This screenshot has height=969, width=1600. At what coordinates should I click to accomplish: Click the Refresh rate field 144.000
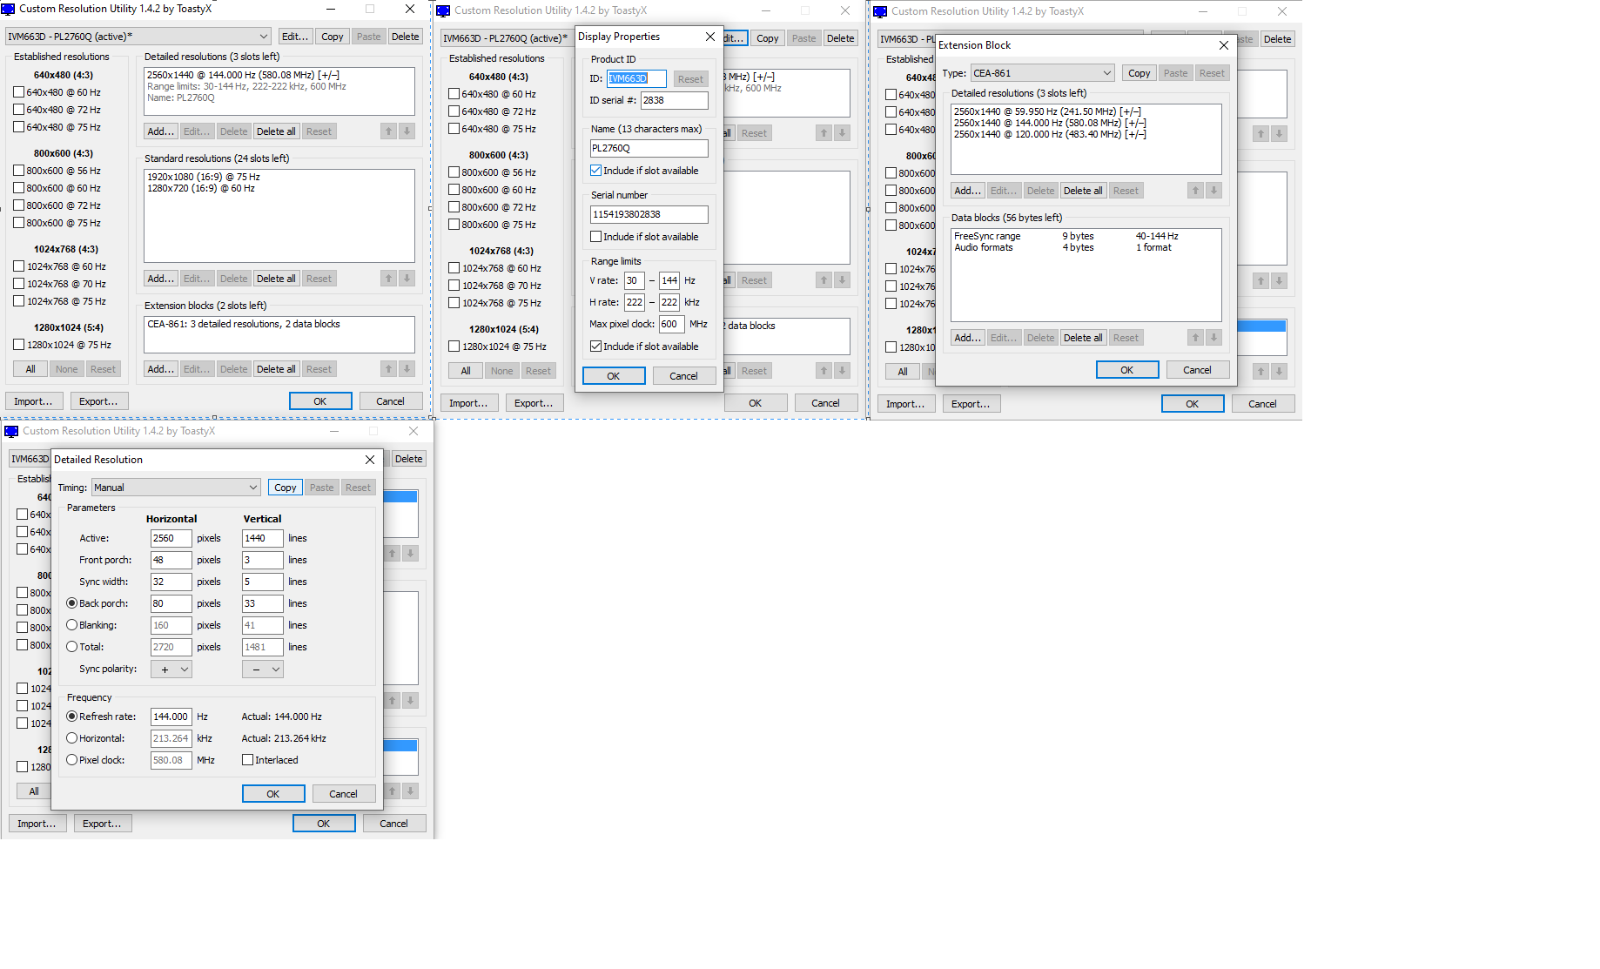click(171, 717)
